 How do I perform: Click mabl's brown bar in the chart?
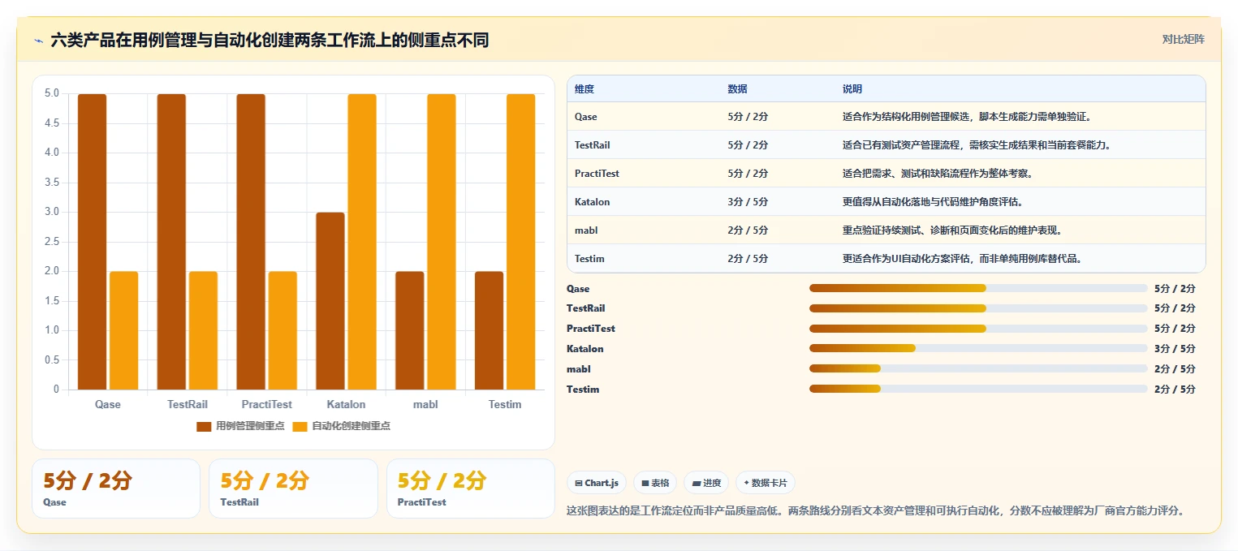point(410,330)
